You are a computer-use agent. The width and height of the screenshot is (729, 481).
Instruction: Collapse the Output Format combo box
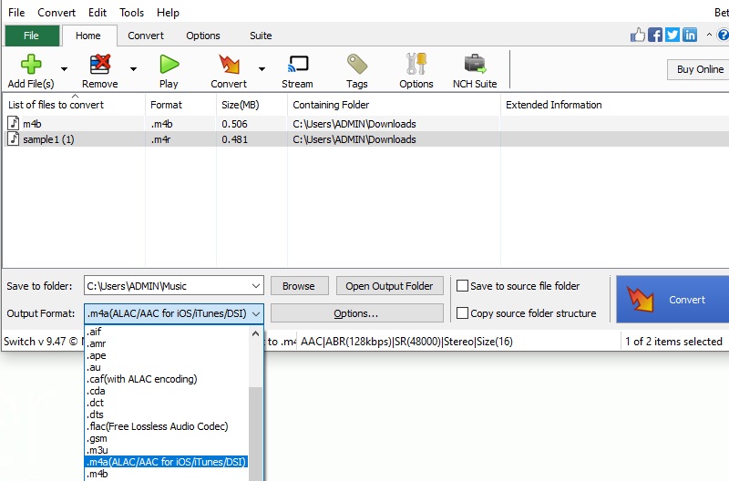[254, 313]
